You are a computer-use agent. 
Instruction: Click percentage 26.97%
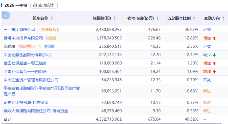(191, 30)
